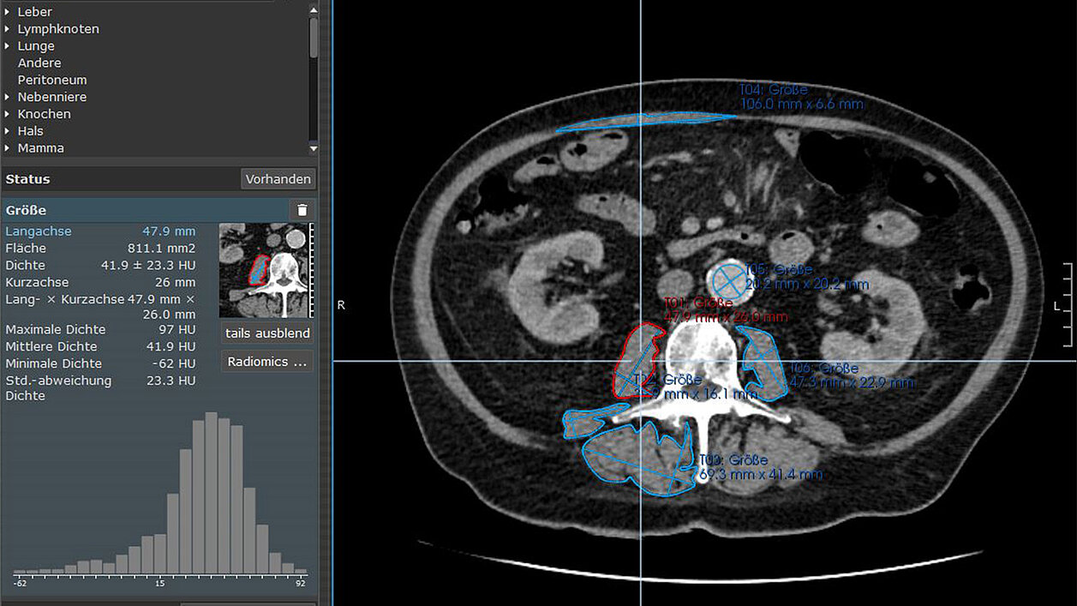Screen dimensions: 1077x606
Task: Toggle the Vorhanden status button
Action: tap(278, 179)
